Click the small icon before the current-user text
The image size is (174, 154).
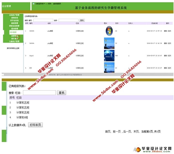pyautogui.click(x=33, y=4)
